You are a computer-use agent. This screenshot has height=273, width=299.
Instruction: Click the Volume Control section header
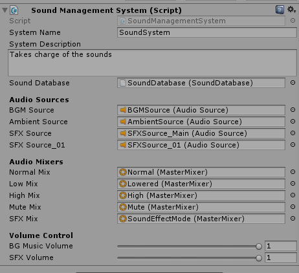coord(41,235)
